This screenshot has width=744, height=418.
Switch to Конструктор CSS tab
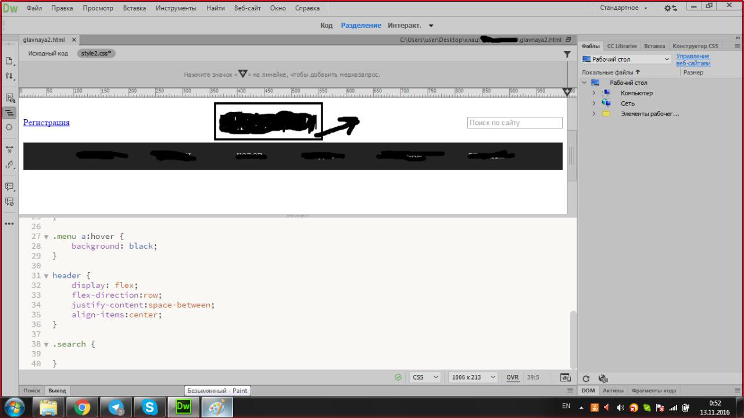click(695, 46)
